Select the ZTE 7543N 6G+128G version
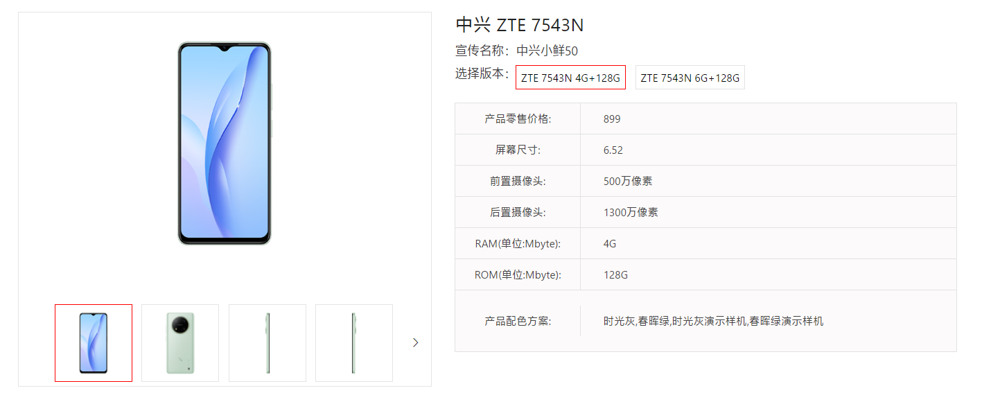 click(x=690, y=78)
